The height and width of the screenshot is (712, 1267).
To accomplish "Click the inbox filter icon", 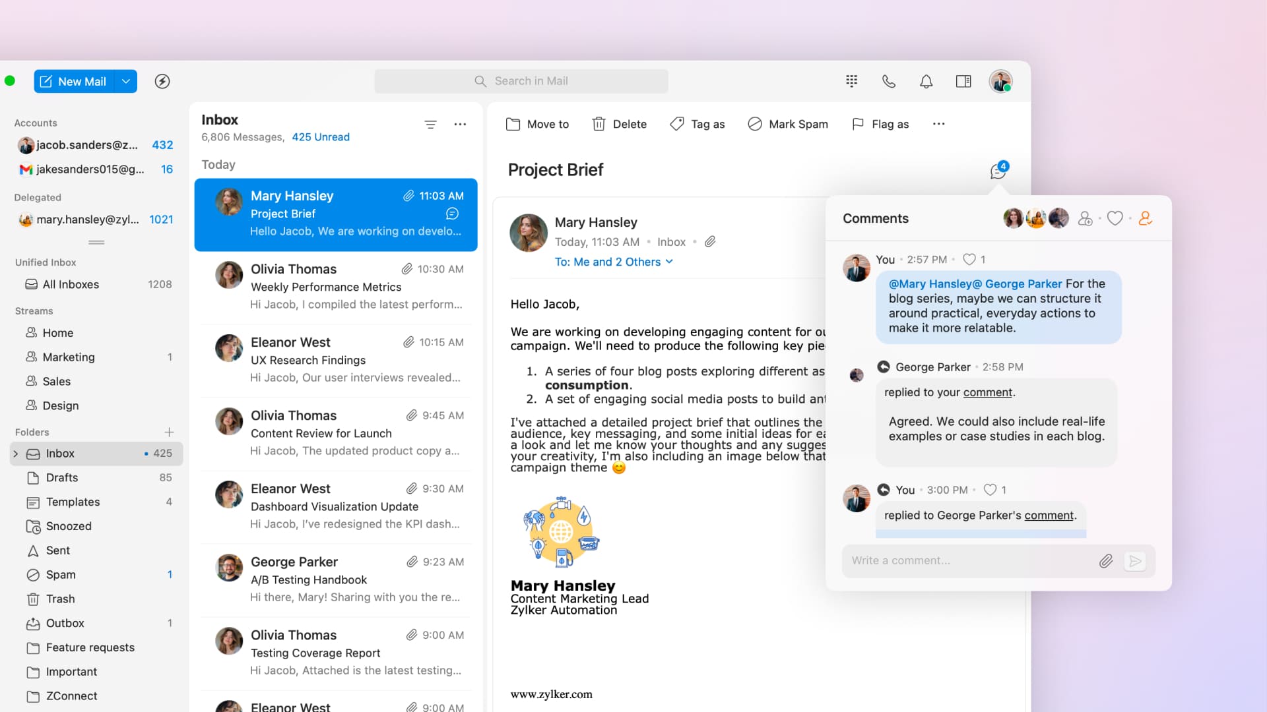I will (430, 124).
